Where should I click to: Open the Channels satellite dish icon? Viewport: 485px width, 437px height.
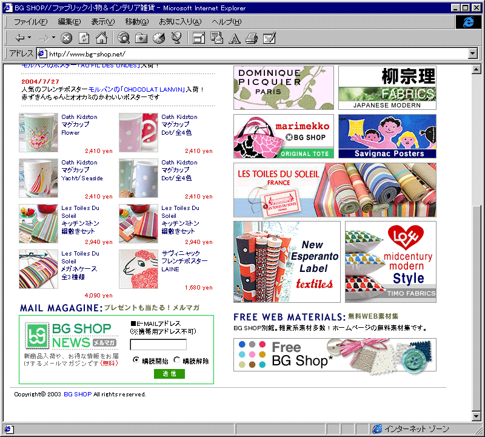pos(176,38)
